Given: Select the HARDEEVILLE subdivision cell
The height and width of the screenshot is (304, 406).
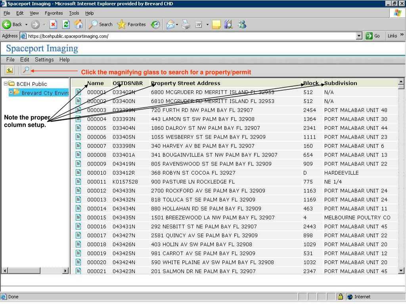Looking at the screenshot, I should [341, 173].
